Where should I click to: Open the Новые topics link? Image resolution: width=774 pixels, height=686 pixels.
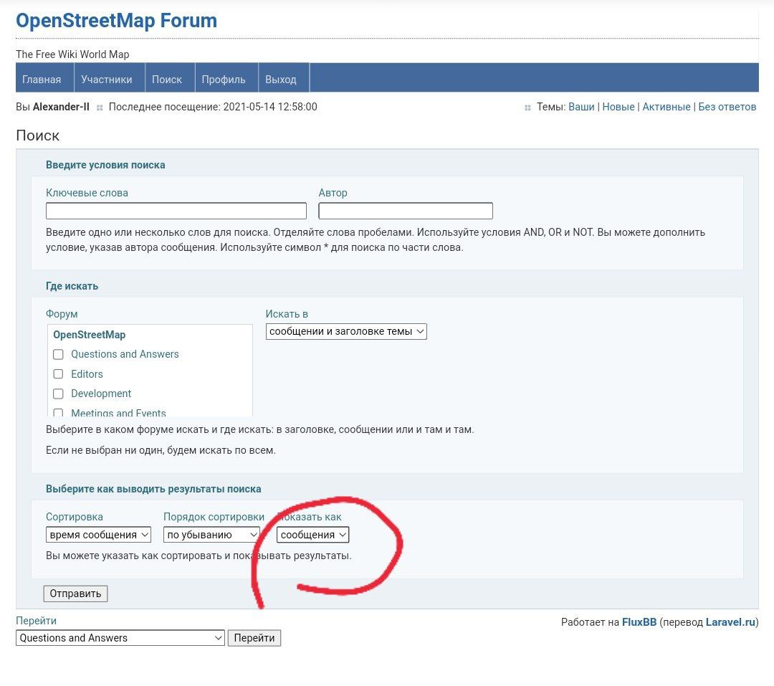618,107
